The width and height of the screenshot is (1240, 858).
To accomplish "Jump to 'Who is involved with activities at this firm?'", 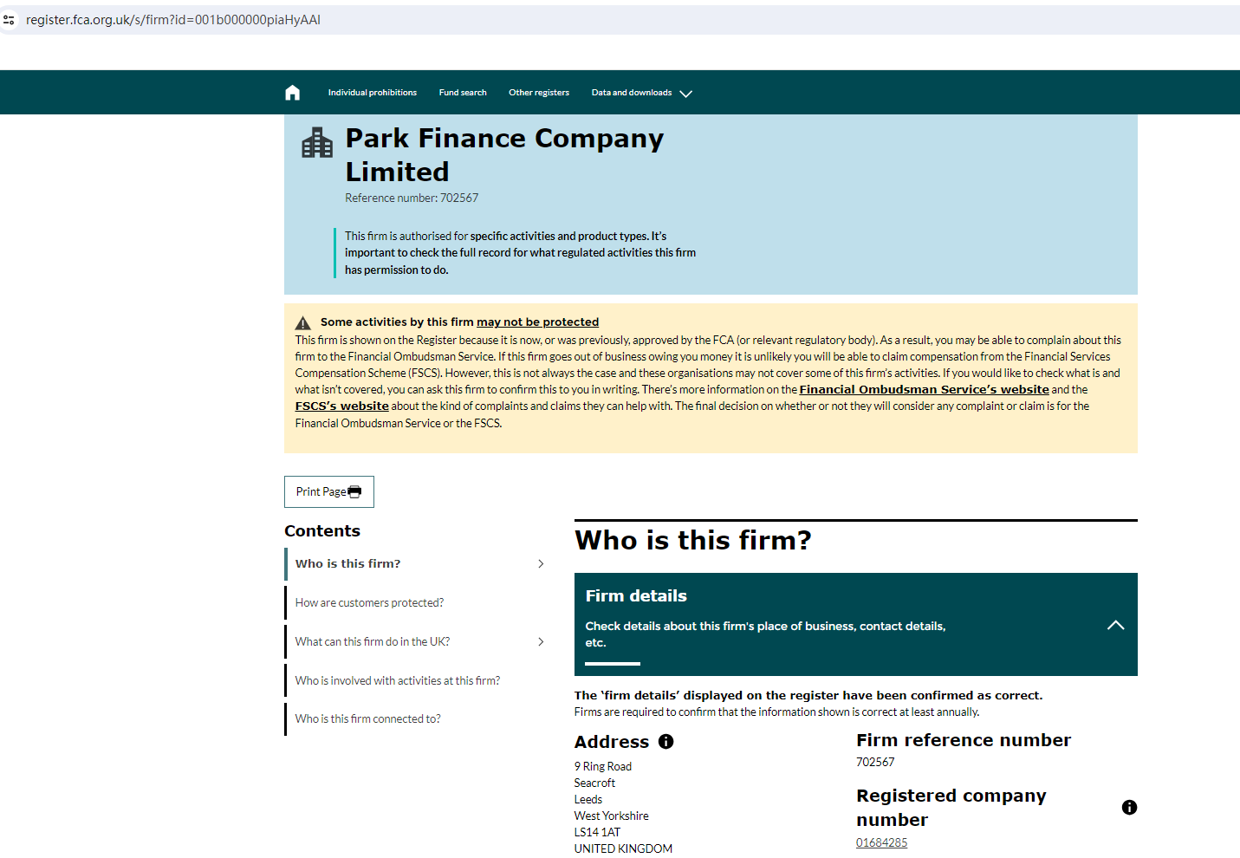I will pyautogui.click(x=398, y=681).
